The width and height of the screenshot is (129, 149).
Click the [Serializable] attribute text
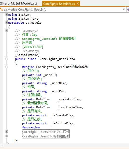27,55
